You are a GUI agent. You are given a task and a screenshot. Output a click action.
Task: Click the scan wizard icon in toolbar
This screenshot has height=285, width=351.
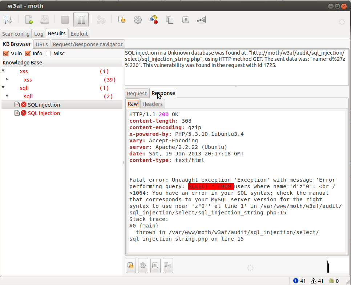tap(8, 20)
